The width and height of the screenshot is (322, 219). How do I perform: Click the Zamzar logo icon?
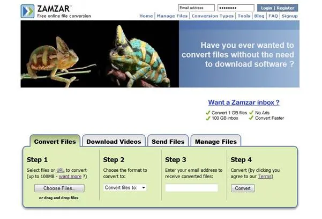click(x=27, y=11)
